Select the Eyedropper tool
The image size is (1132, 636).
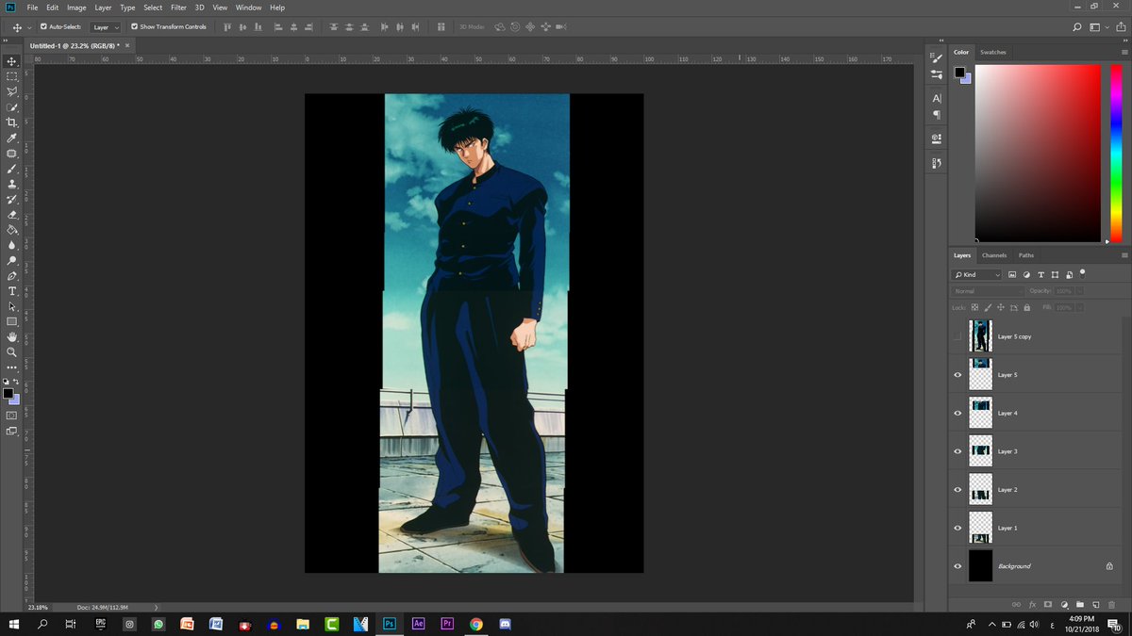(x=12, y=138)
